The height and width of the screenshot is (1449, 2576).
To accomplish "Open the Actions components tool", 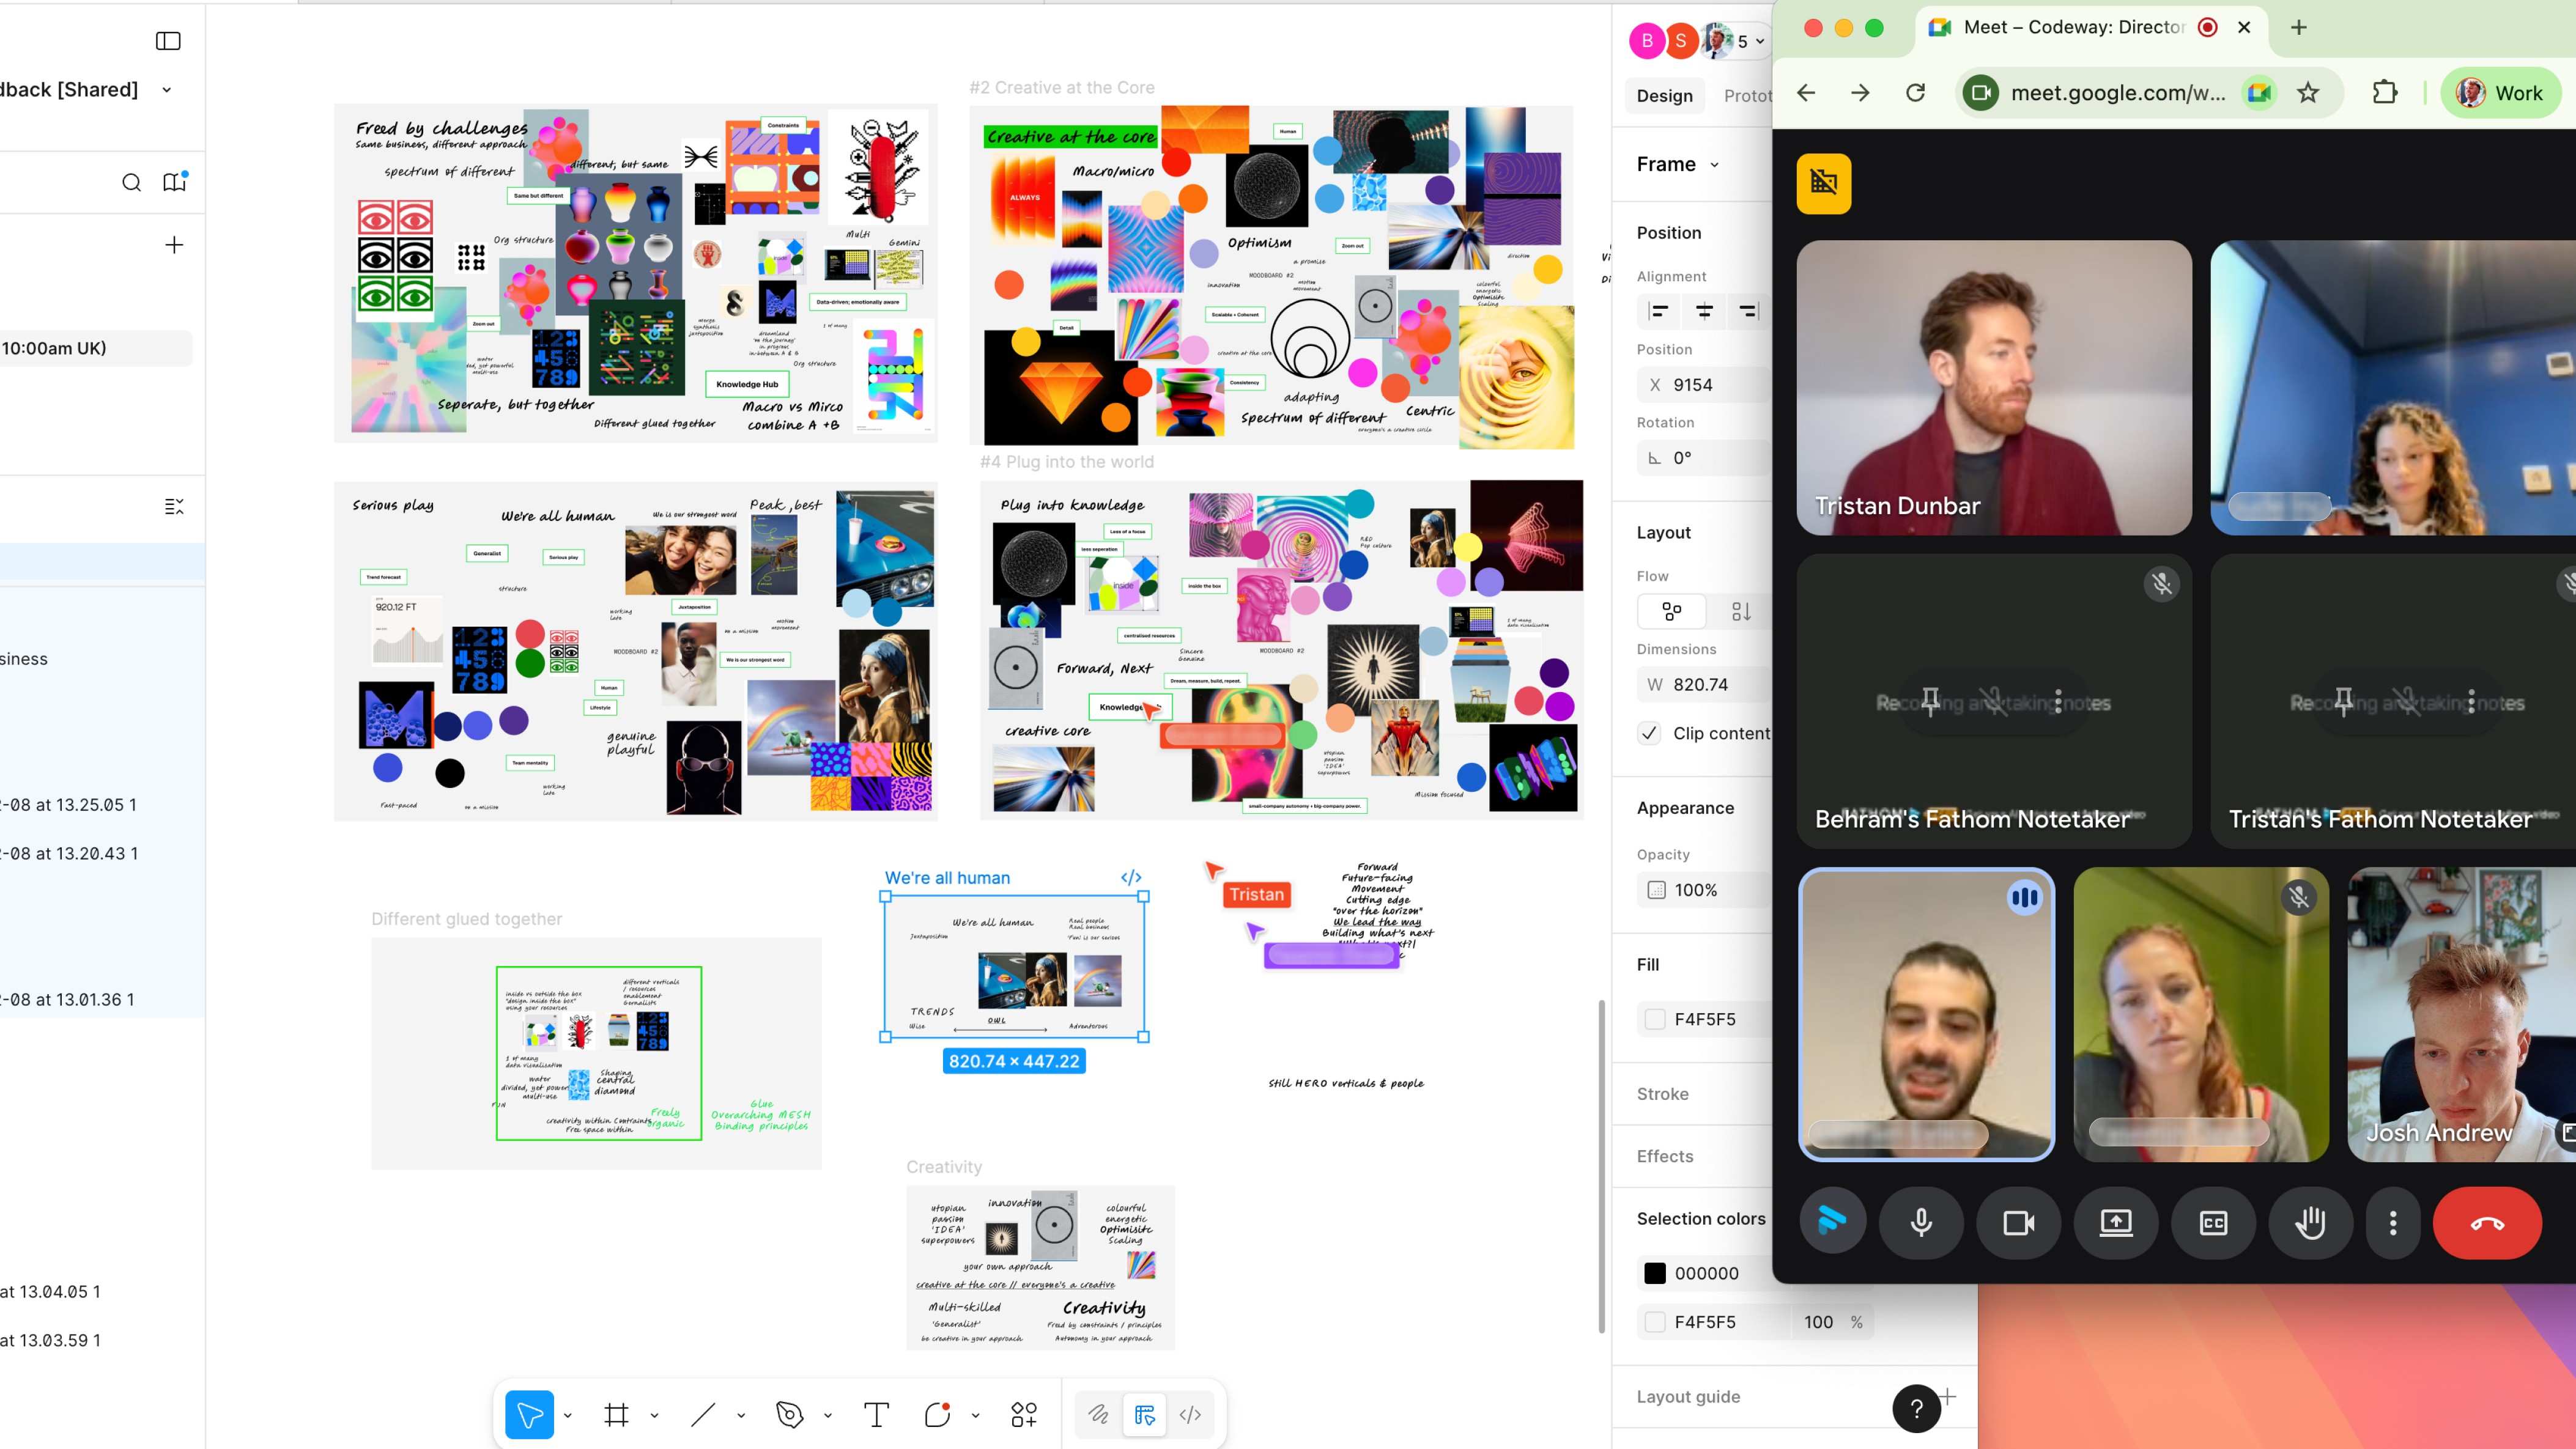I will (x=1023, y=1414).
